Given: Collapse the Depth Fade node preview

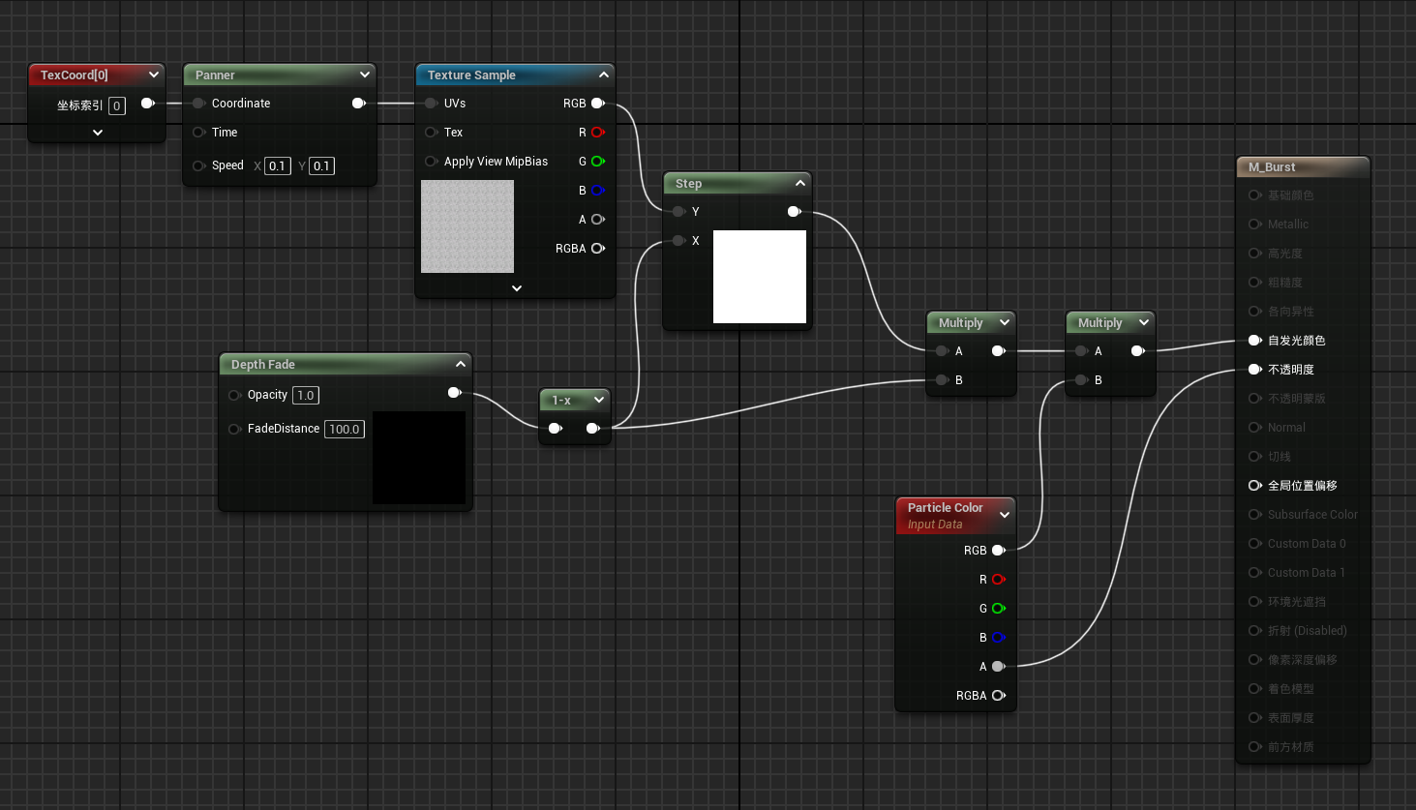Looking at the screenshot, I should 460,364.
